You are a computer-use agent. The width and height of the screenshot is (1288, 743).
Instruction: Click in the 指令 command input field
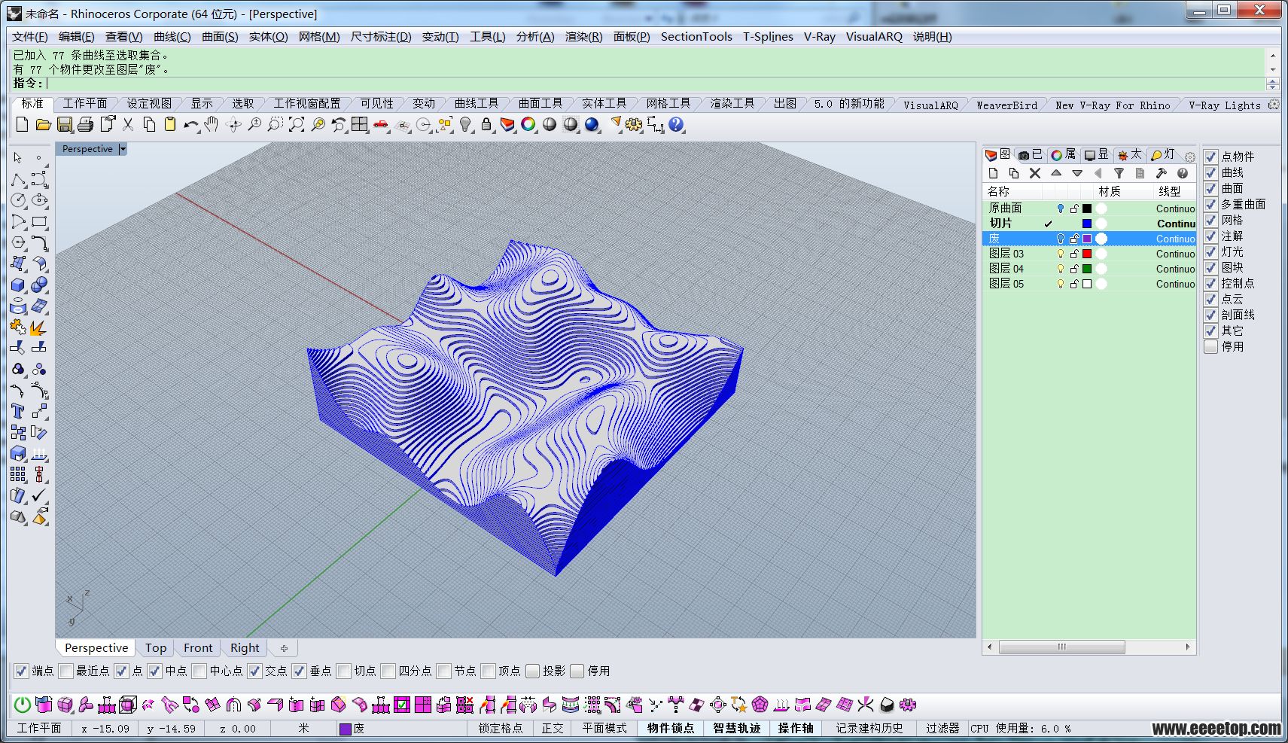coord(655,84)
